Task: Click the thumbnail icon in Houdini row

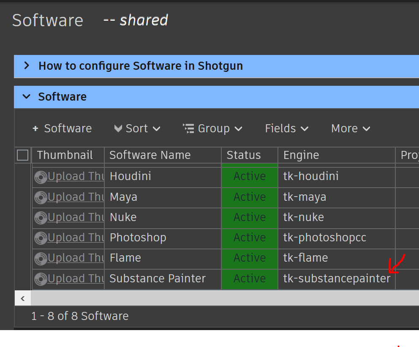Action: pyautogui.click(x=41, y=177)
